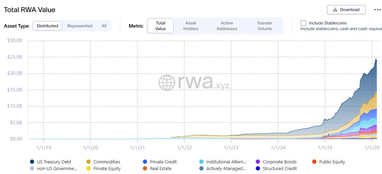Toggle the US Treasury Debt legend dot
The image size is (382, 174).
pyautogui.click(x=32, y=162)
